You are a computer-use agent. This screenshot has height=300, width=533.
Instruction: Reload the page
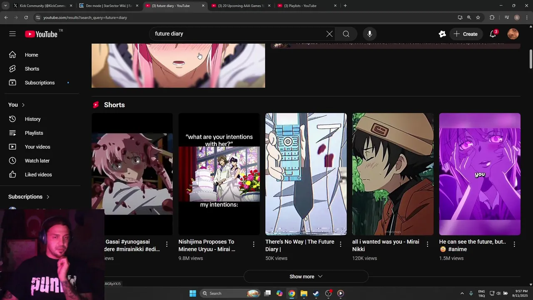[x=26, y=17]
